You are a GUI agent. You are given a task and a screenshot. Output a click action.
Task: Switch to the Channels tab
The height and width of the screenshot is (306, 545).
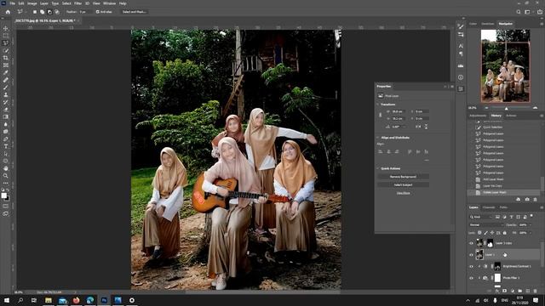[489, 207]
